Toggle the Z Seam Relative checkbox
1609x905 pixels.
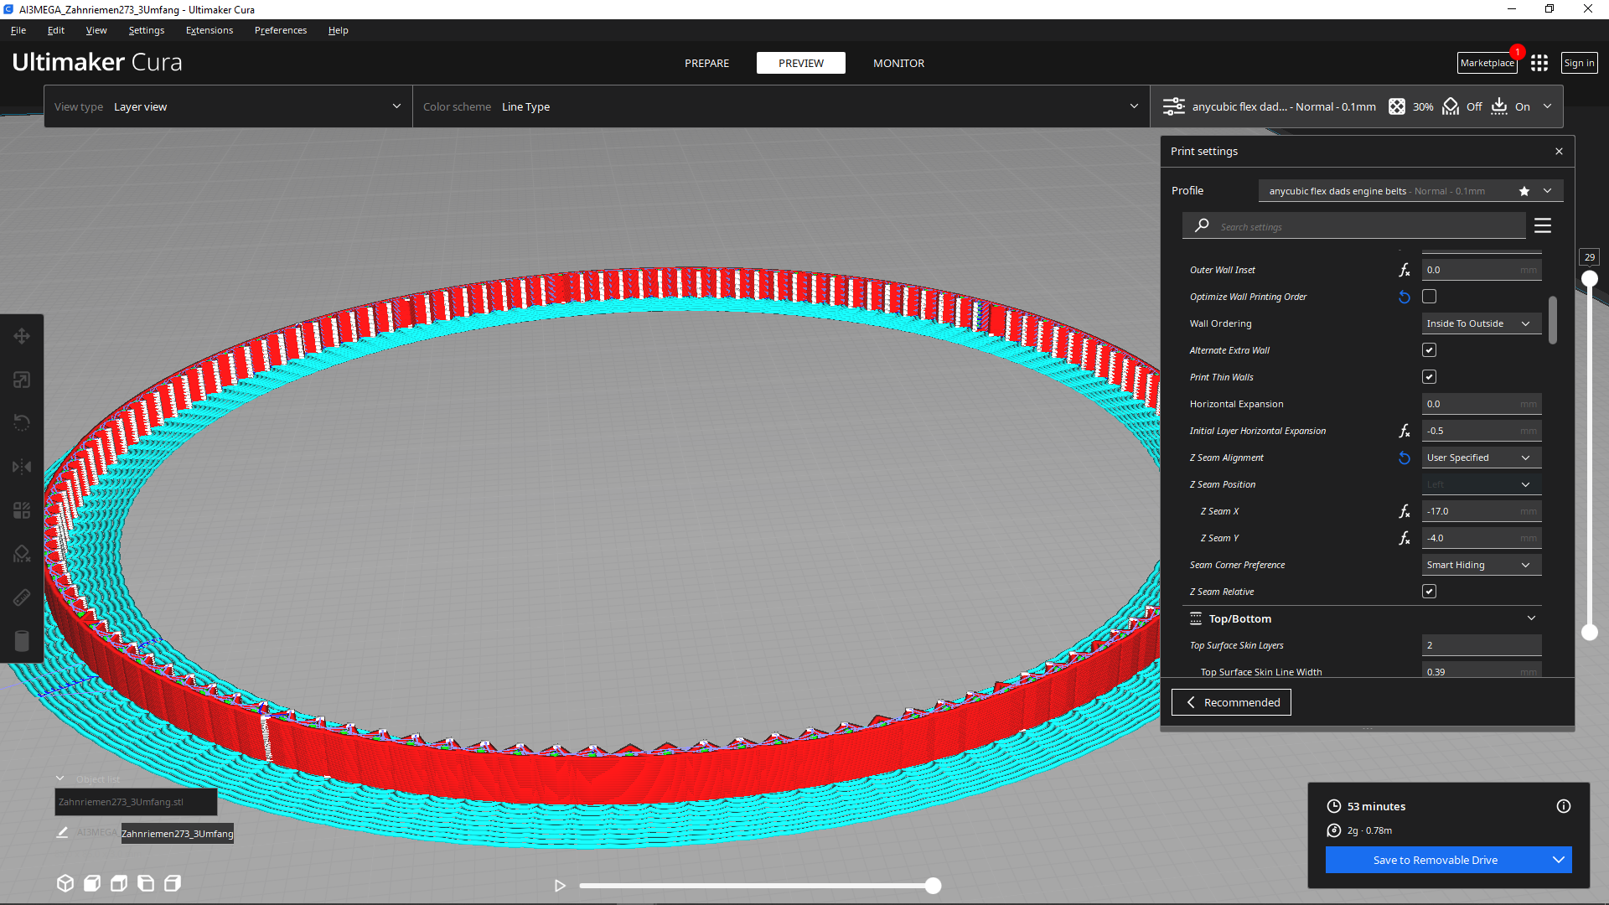(1430, 592)
